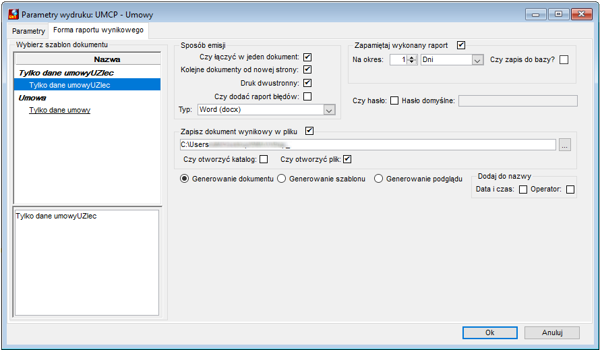
Task: Select Generowanie szablonu radio button
Action: click(x=282, y=179)
